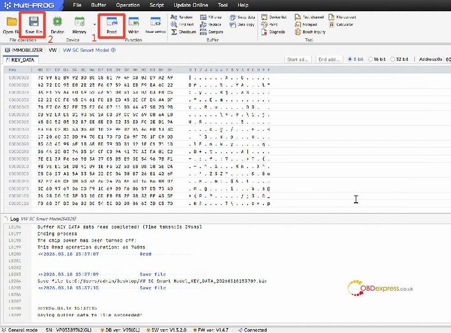
Task: Open the Notepad tool
Action: pos(306,24)
